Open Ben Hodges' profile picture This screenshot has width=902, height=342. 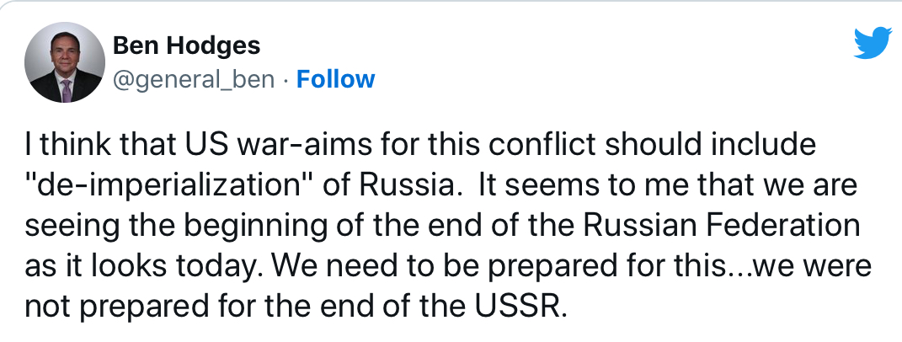click(x=64, y=62)
